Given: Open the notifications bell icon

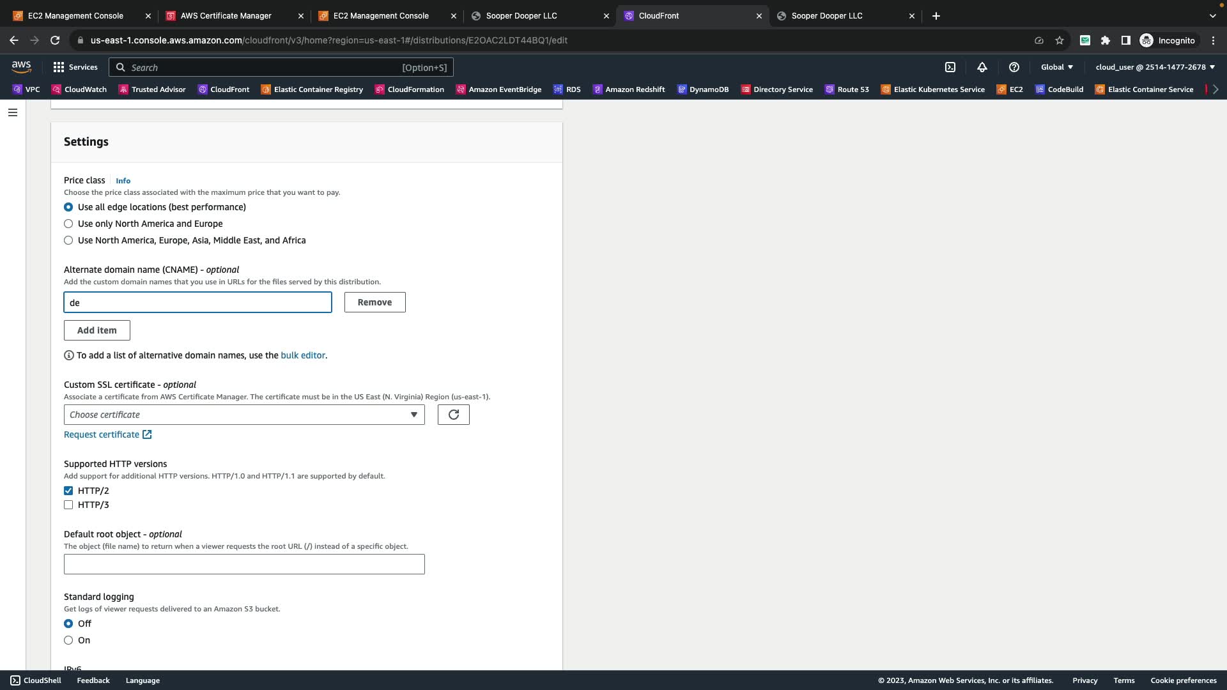Looking at the screenshot, I should coord(982,67).
